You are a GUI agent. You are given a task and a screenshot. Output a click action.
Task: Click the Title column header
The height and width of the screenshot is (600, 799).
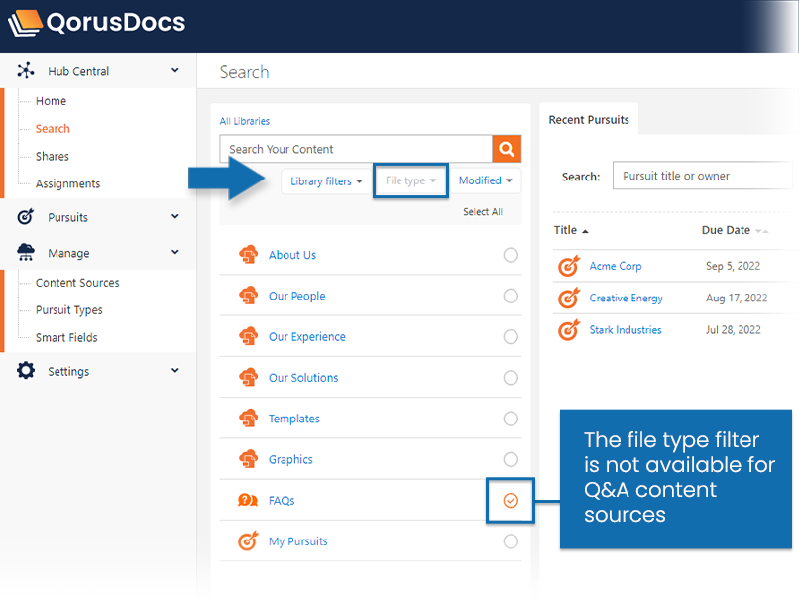(x=566, y=230)
